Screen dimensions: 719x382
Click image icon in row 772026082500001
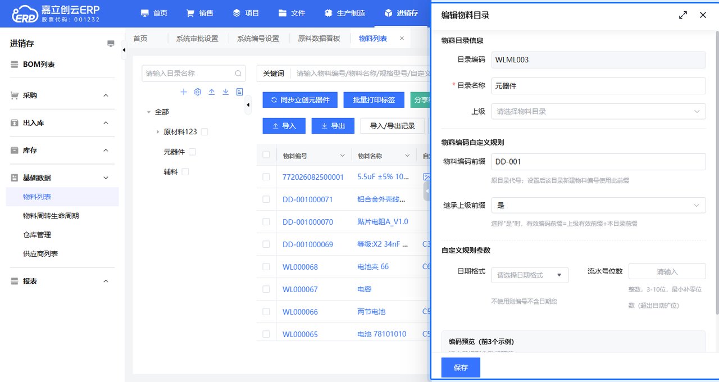click(x=427, y=176)
